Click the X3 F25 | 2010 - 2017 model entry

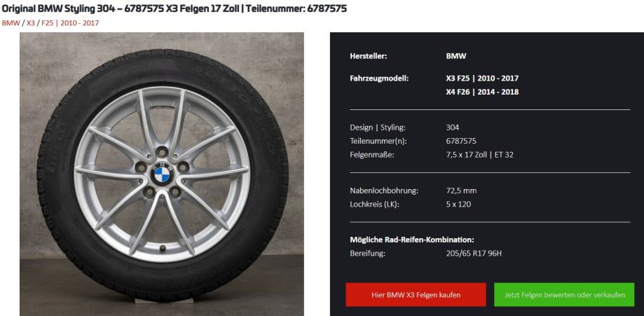click(x=482, y=78)
